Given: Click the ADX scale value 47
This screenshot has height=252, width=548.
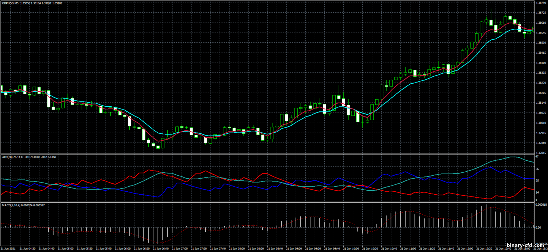Looking at the screenshot, I should click(x=537, y=156).
